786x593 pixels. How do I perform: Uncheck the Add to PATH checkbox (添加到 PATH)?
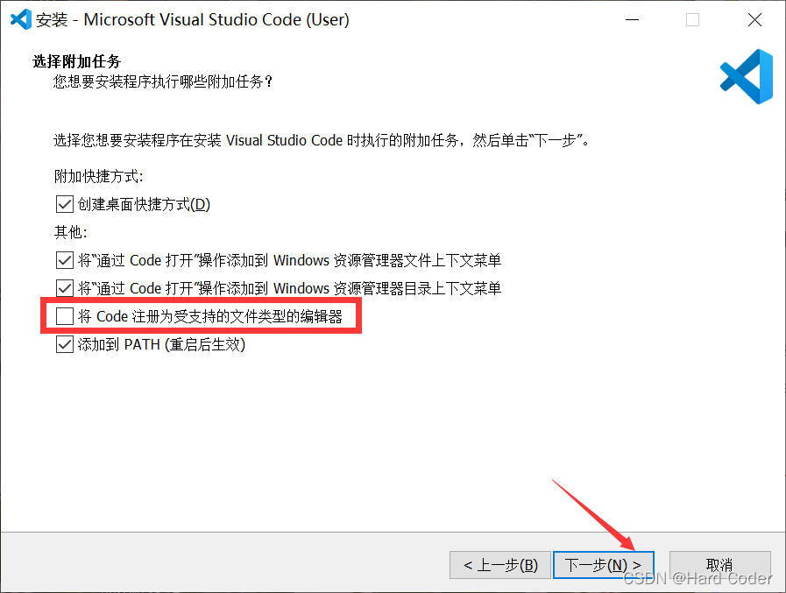pos(65,345)
